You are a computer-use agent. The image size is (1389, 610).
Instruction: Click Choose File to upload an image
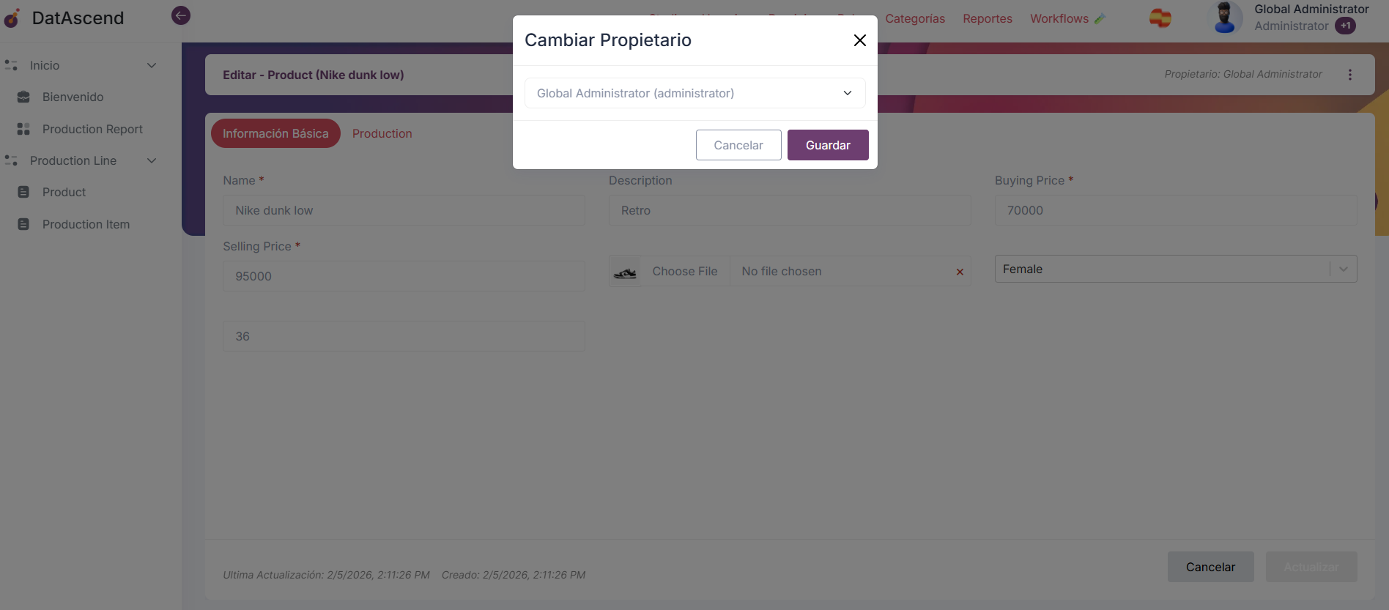tap(684, 271)
